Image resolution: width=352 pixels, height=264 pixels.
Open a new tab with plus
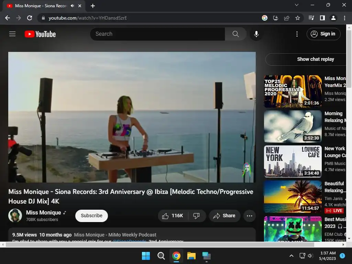(93, 6)
